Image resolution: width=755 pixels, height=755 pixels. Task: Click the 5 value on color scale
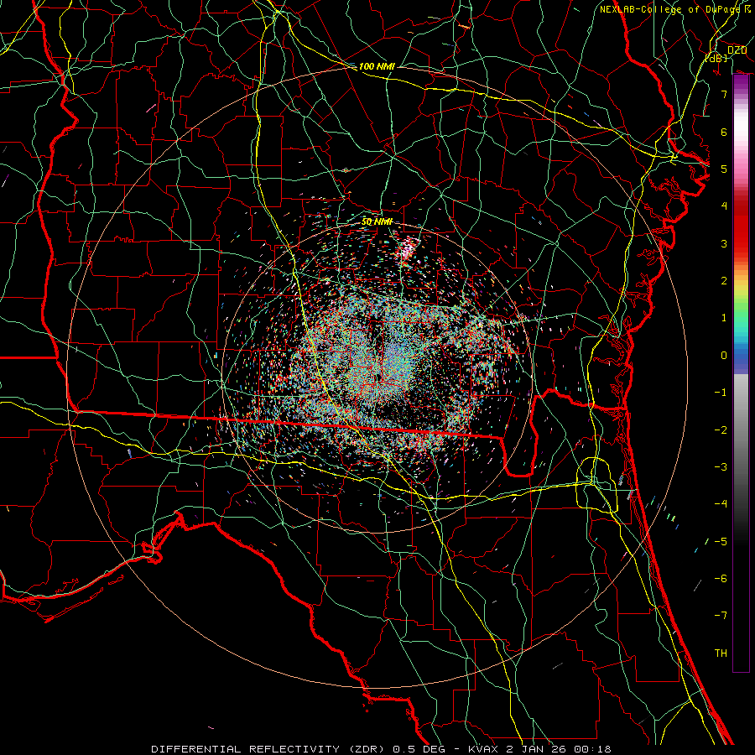pos(724,169)
